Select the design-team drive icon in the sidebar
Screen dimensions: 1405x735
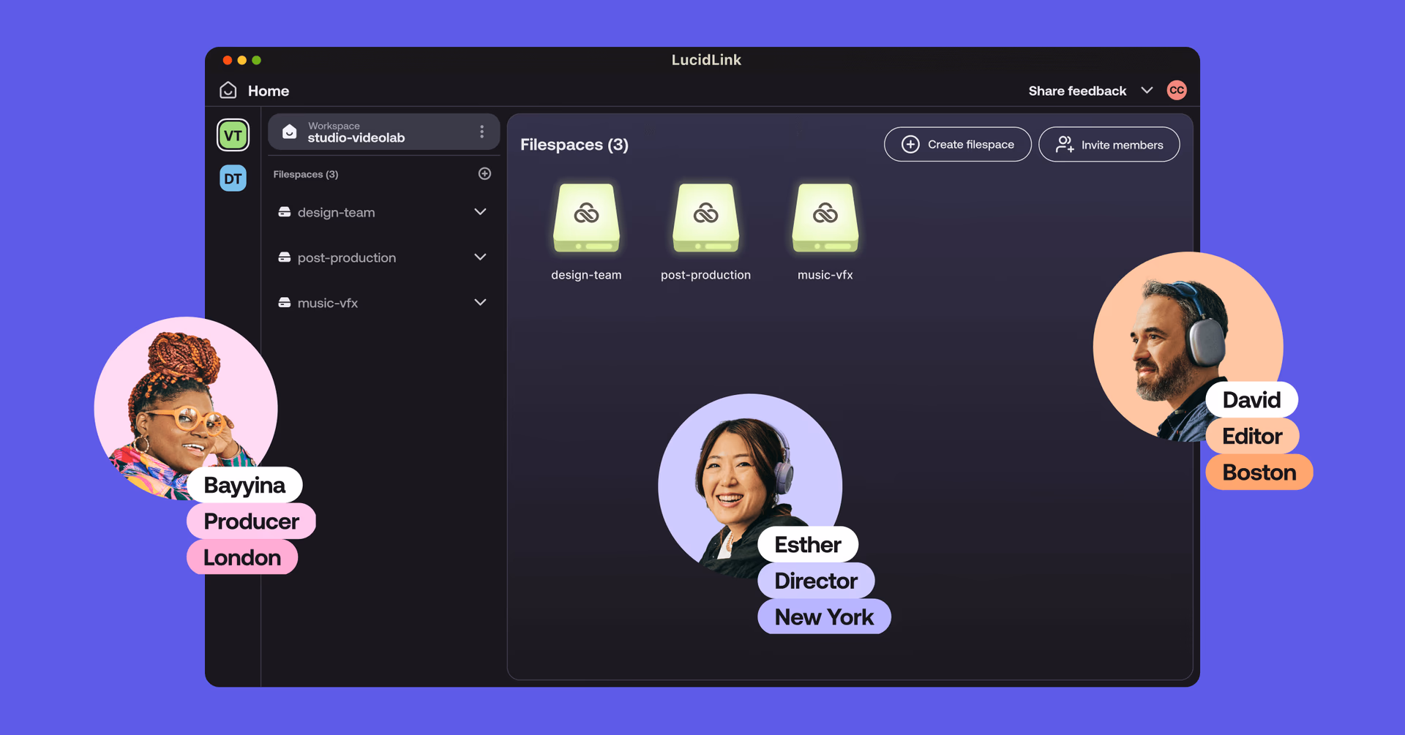coord(285,211)
